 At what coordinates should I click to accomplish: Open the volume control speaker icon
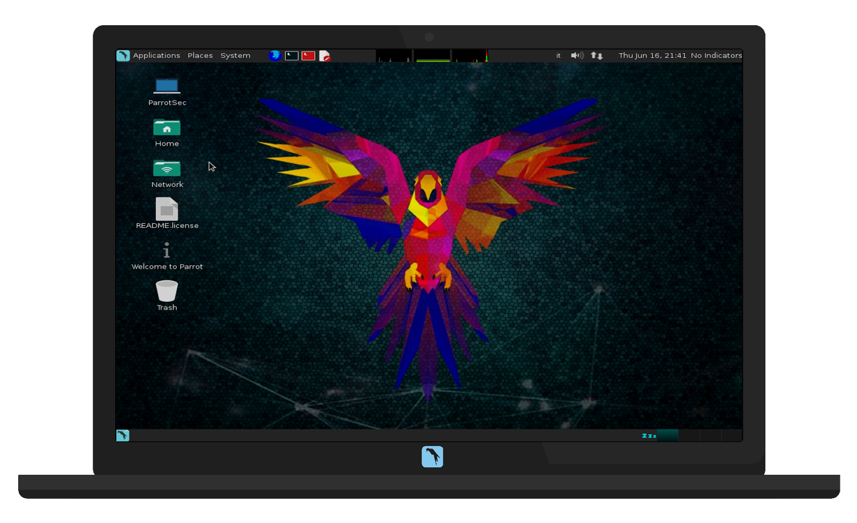(x=577, y=55)
